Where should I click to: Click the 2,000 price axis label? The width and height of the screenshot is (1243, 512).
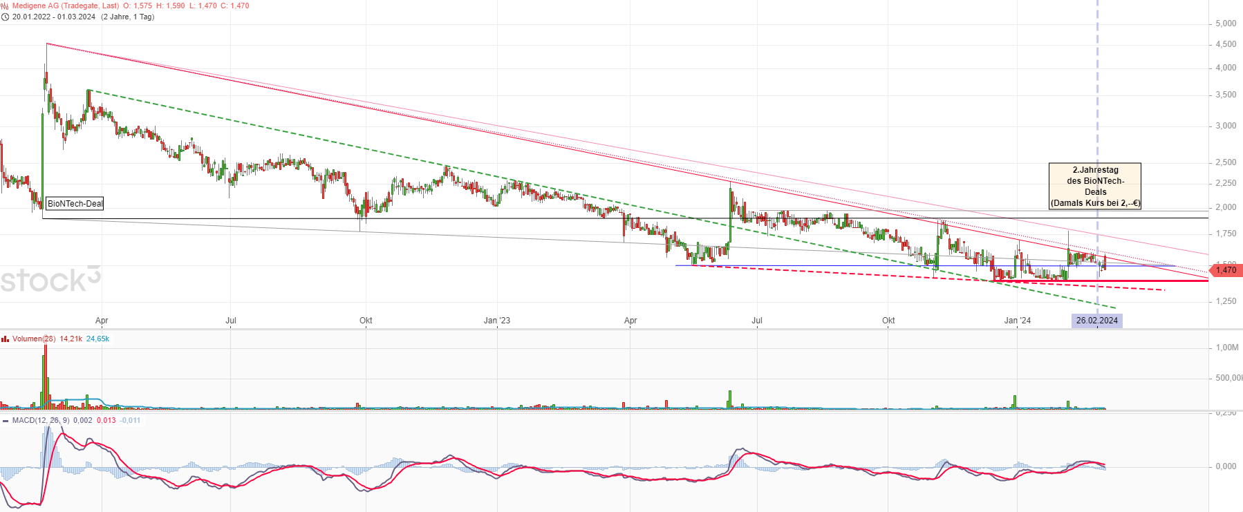pos(1226,207)
